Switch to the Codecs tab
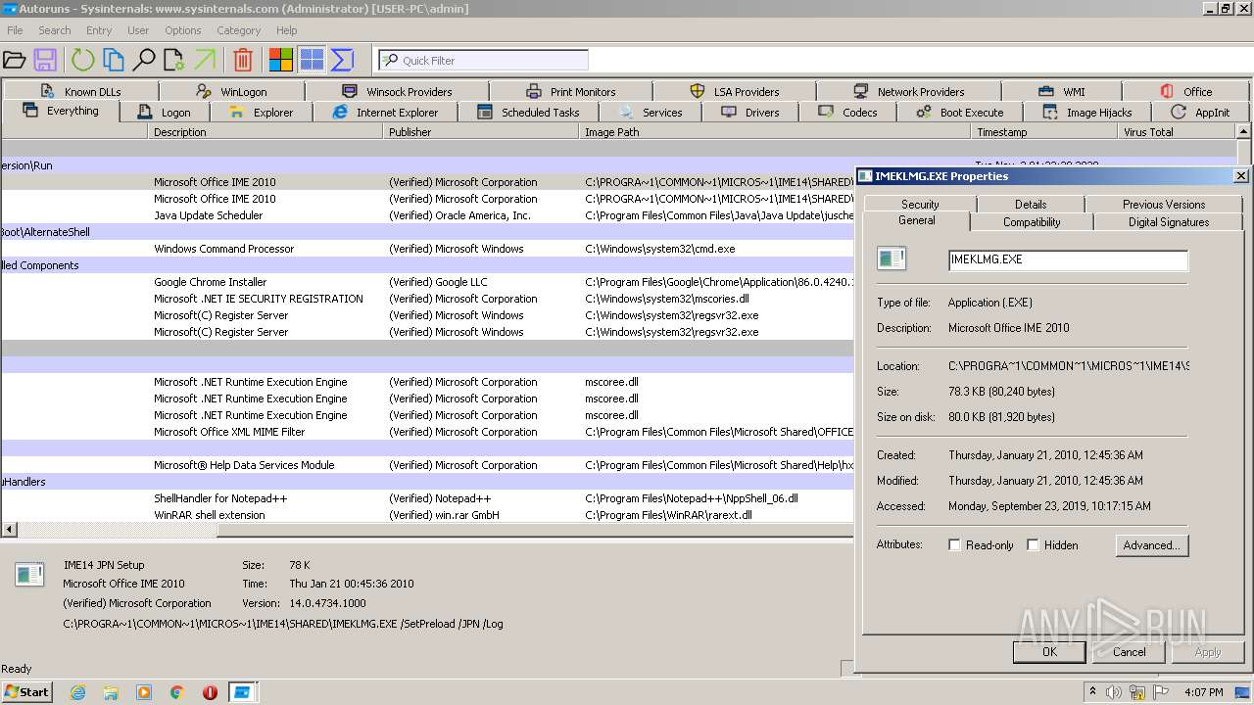 (848, 113)
